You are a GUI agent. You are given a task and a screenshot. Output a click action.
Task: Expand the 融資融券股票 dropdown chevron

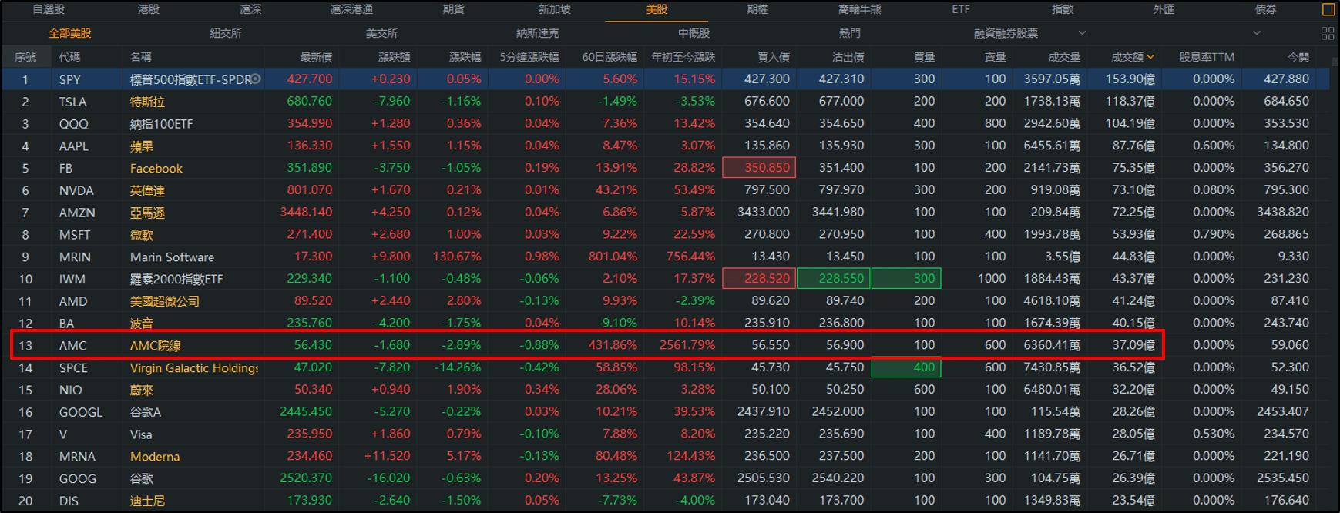pos(1082,33)
